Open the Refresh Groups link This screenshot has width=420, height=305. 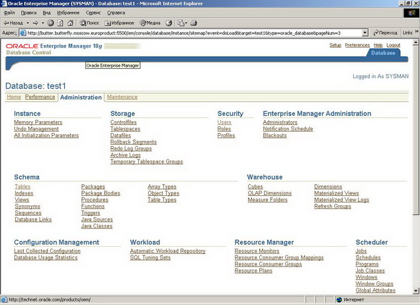(x=333, y=206)
